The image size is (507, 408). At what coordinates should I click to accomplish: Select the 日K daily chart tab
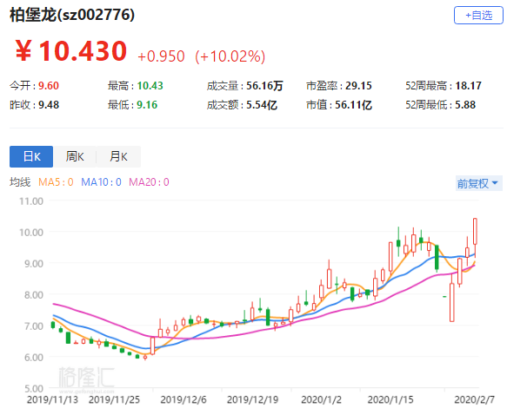[31, 156]
